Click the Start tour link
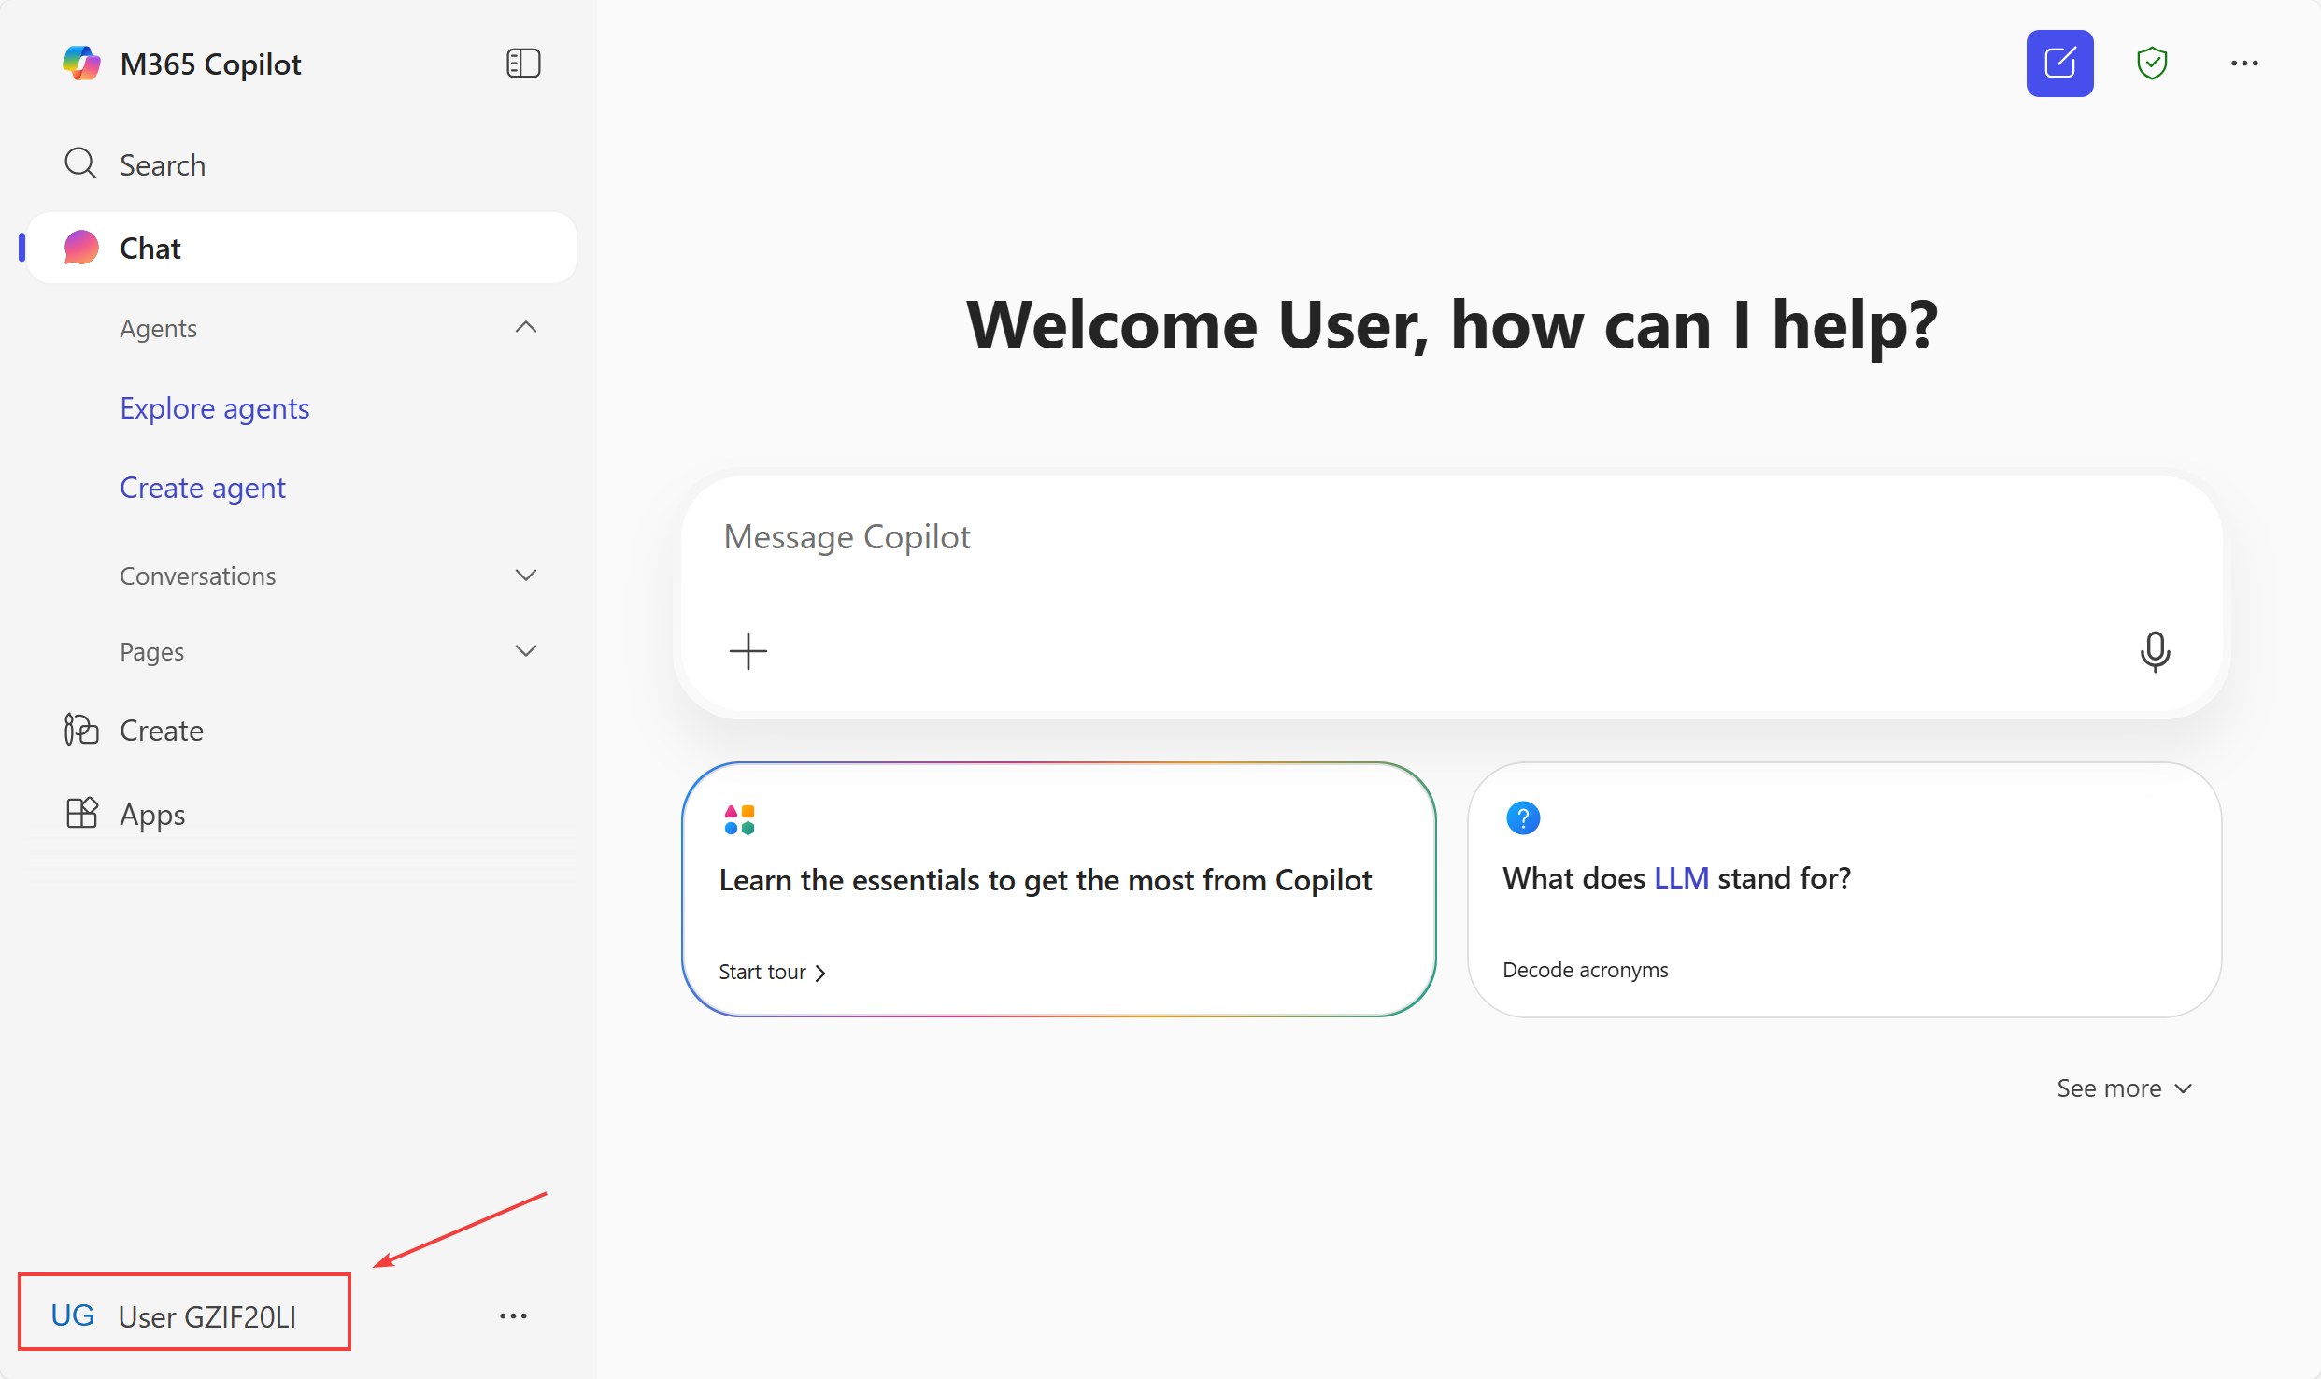This screenshot has height=1379, width=2321. tap(771, 972)
